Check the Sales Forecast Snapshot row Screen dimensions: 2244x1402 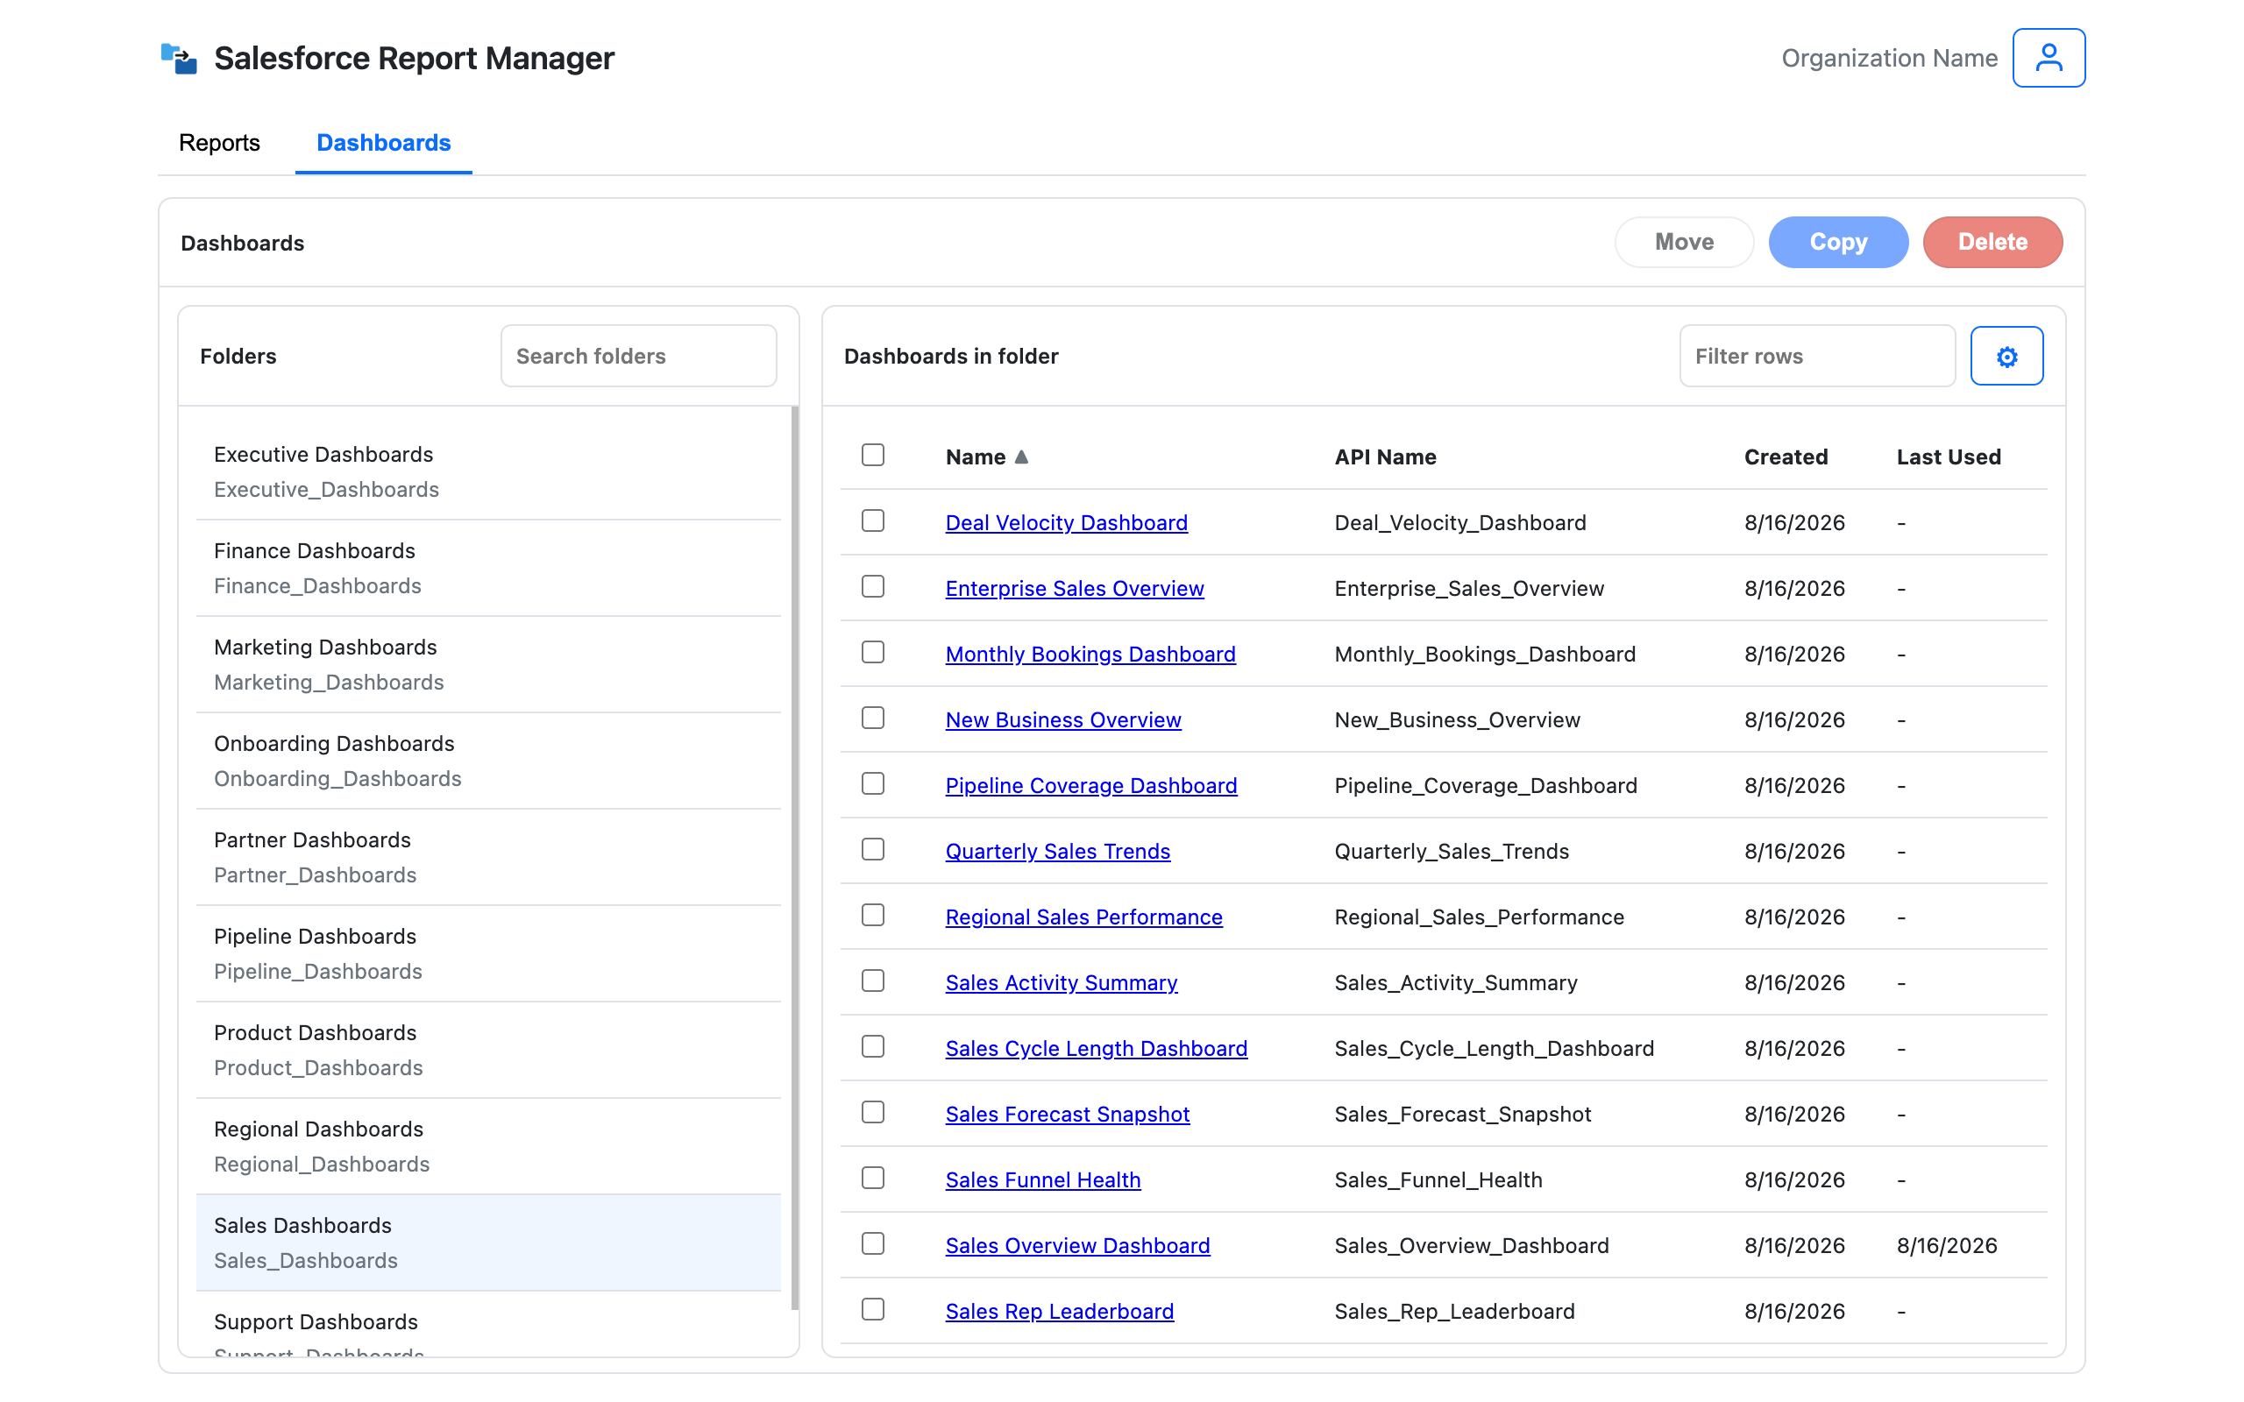point(872,1114)
